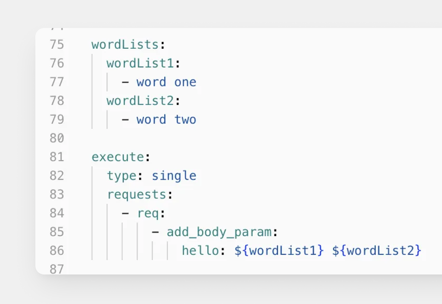
Task: Click the req list item key
Action: click(x=148, y=214)
